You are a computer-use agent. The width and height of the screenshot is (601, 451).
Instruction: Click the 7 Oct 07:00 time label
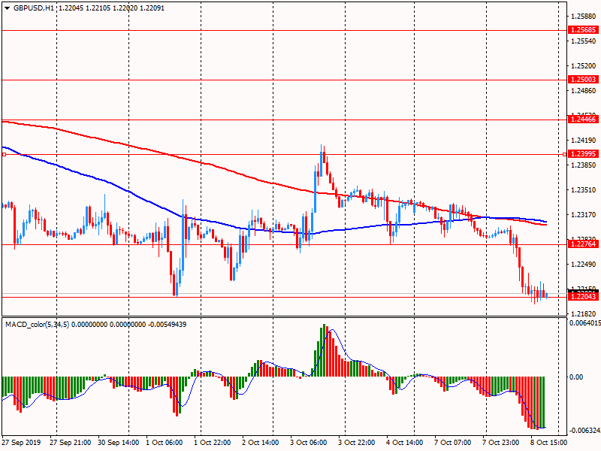point(453,443)
